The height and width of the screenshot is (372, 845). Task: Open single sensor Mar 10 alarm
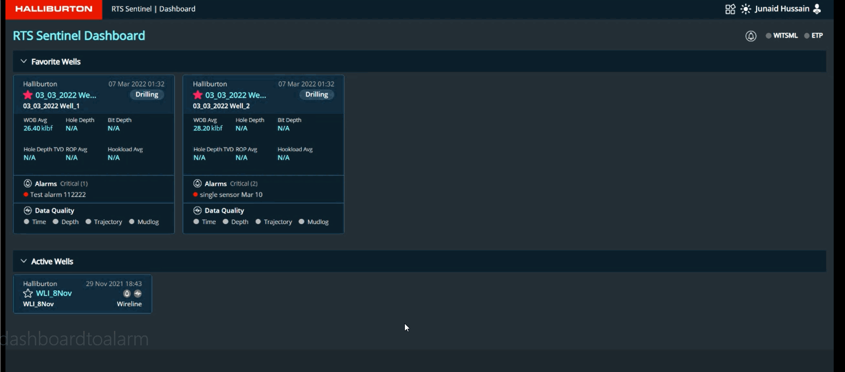231,195
